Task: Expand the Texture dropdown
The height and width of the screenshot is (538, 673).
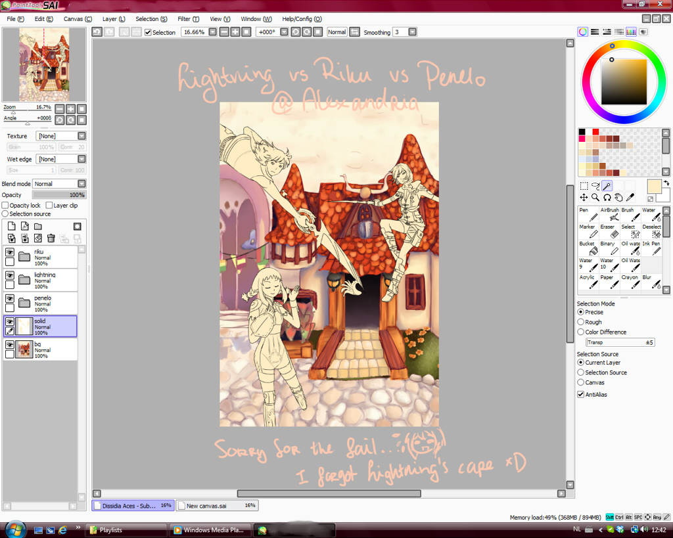Action: click(x=81, y=136)
